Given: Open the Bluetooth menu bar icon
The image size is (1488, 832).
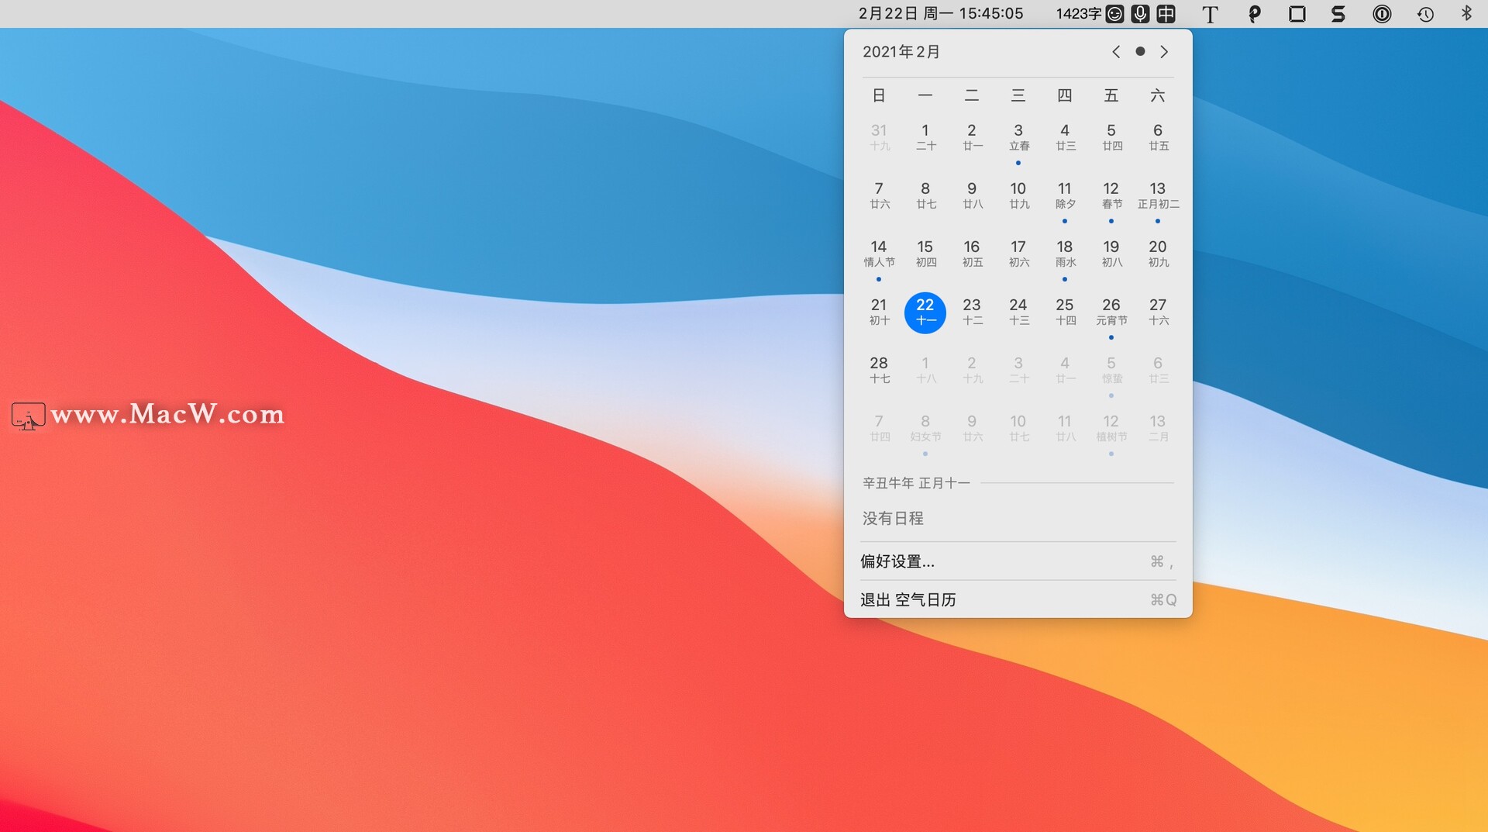Looking at the screenshot, I should [x=1466, y=13].
